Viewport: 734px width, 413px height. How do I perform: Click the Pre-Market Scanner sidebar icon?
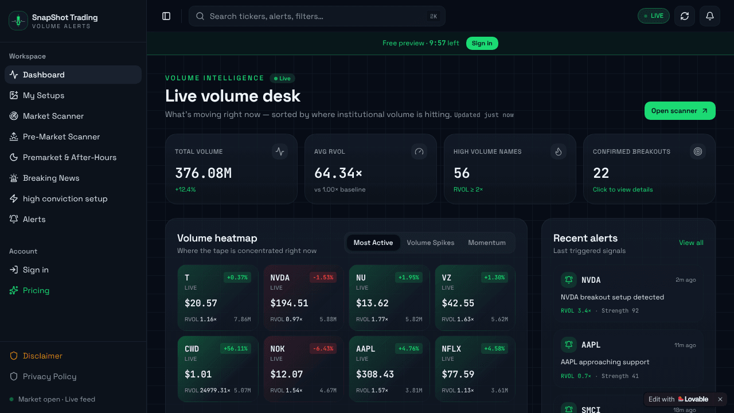14,137
